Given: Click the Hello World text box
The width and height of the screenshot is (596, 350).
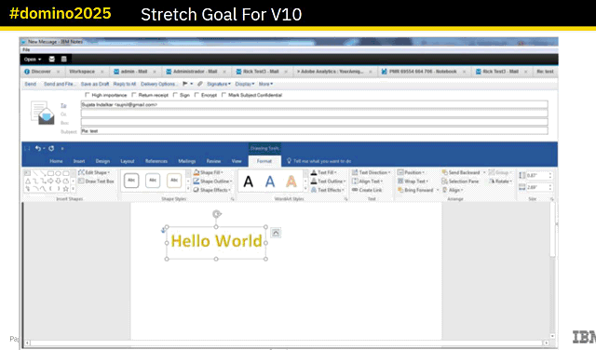Looking at the screenshot, I should click(216, 242).
